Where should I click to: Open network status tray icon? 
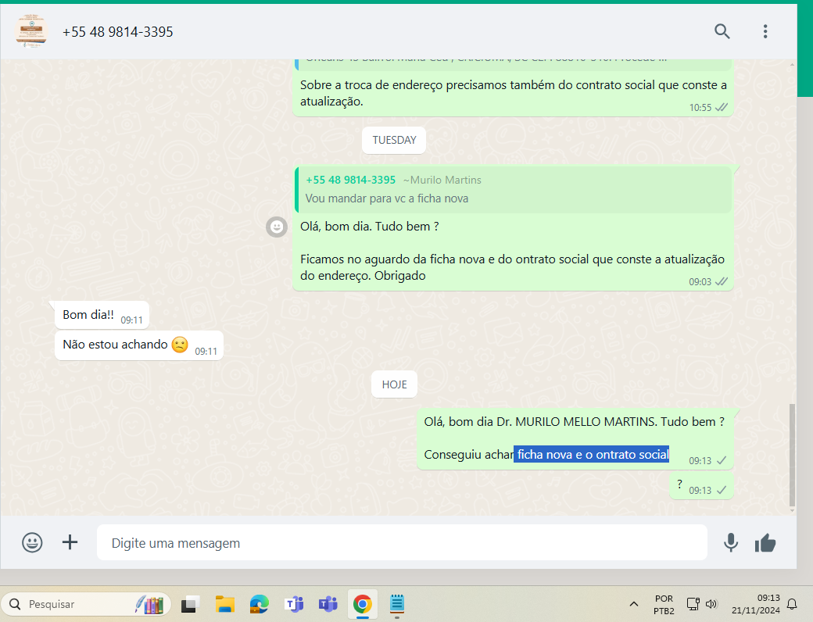(x=693, y=604)
